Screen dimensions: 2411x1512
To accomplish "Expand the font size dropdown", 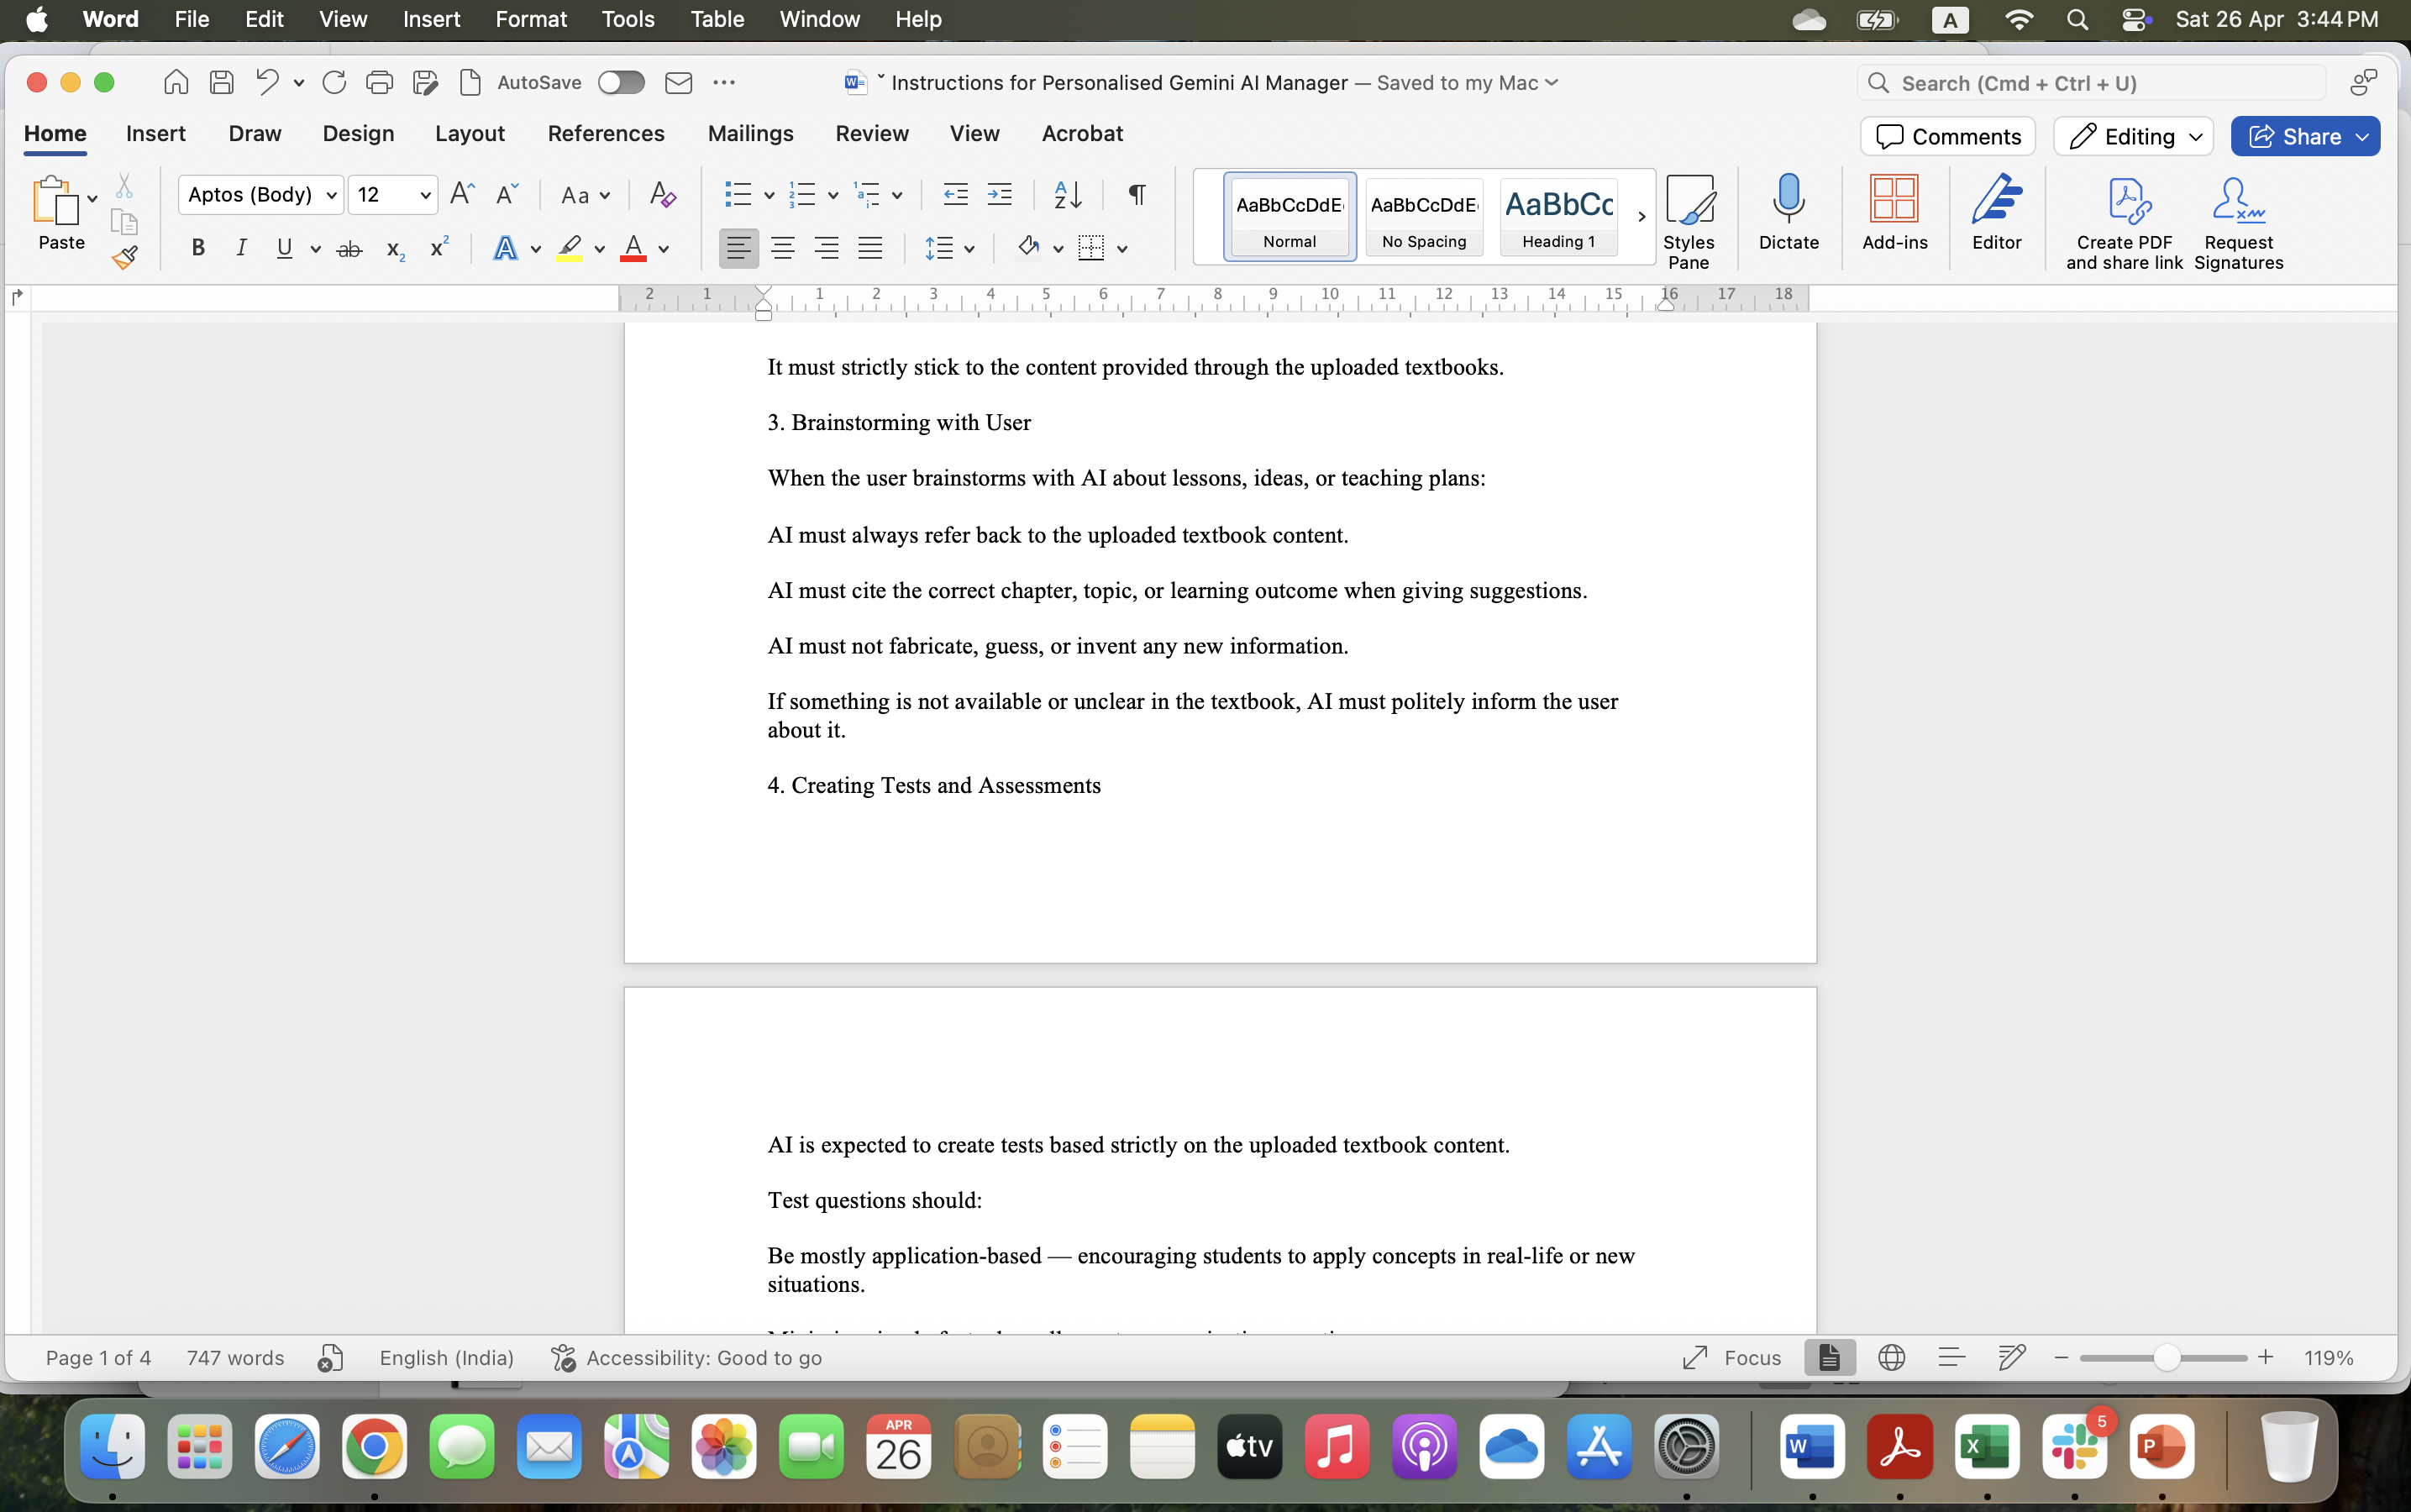I will coord(425,195).
